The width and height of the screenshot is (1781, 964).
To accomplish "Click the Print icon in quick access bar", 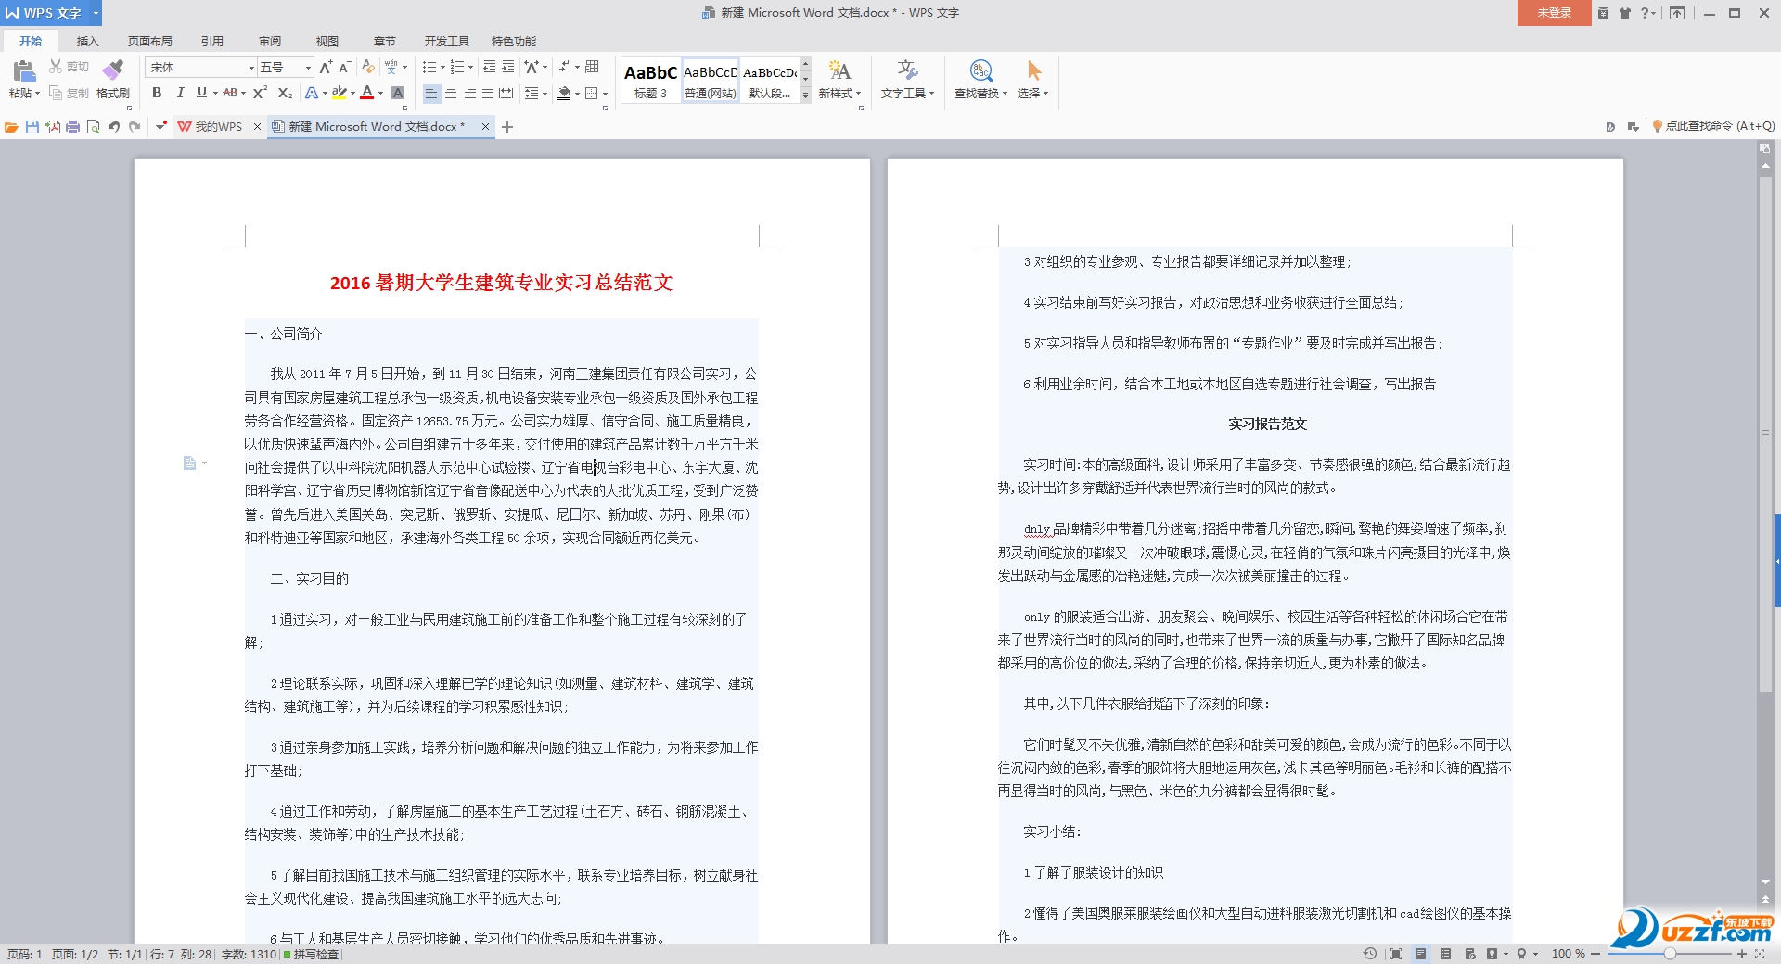I will click(73, 127).
